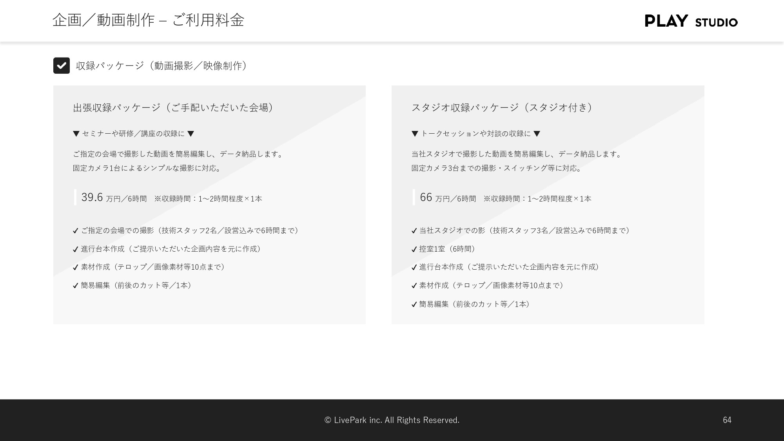The image size is (784, 441).
Task: Click the checkmark beside 進行台本作成 in right card
Action: pos(414,267)
